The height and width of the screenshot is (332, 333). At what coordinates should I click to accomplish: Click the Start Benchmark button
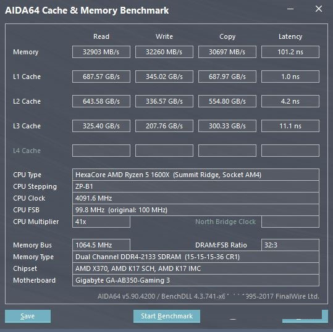[x=167, y=316]
